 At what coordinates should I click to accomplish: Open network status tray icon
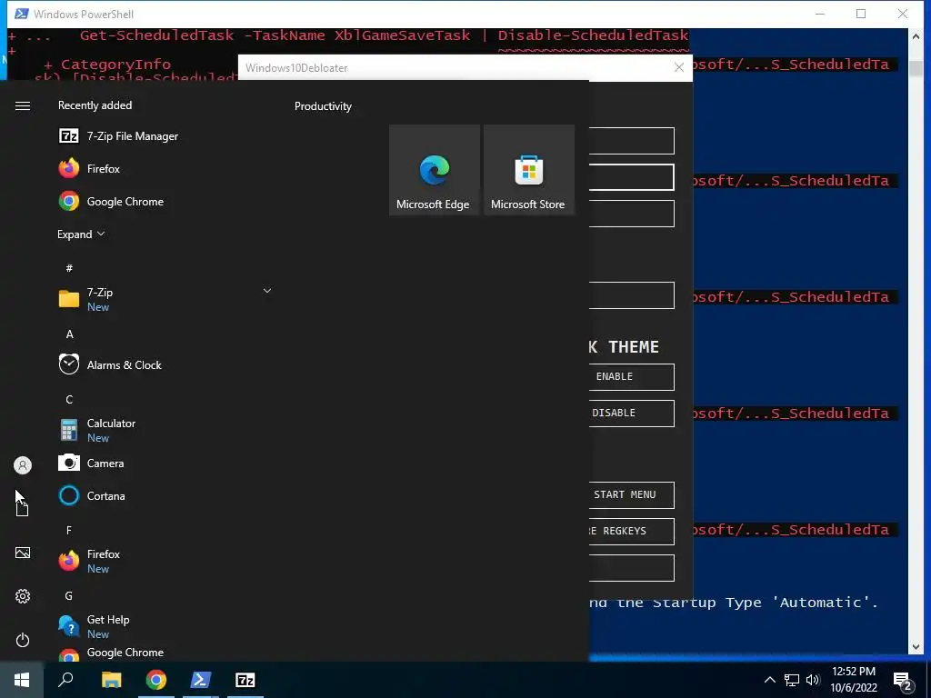[x=792, y=680]
